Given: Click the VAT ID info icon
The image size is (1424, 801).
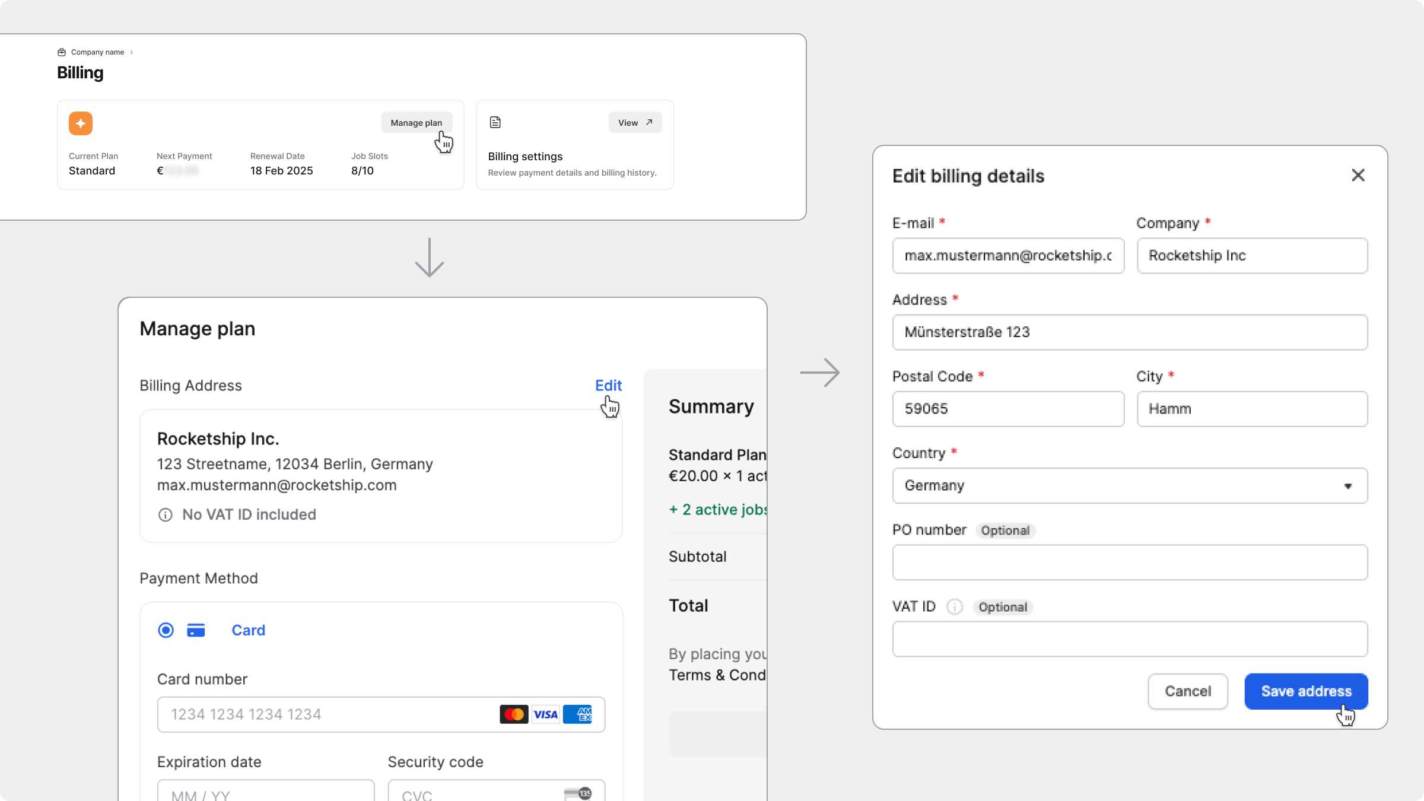Looking at the screenshot, I should (955, 607).
